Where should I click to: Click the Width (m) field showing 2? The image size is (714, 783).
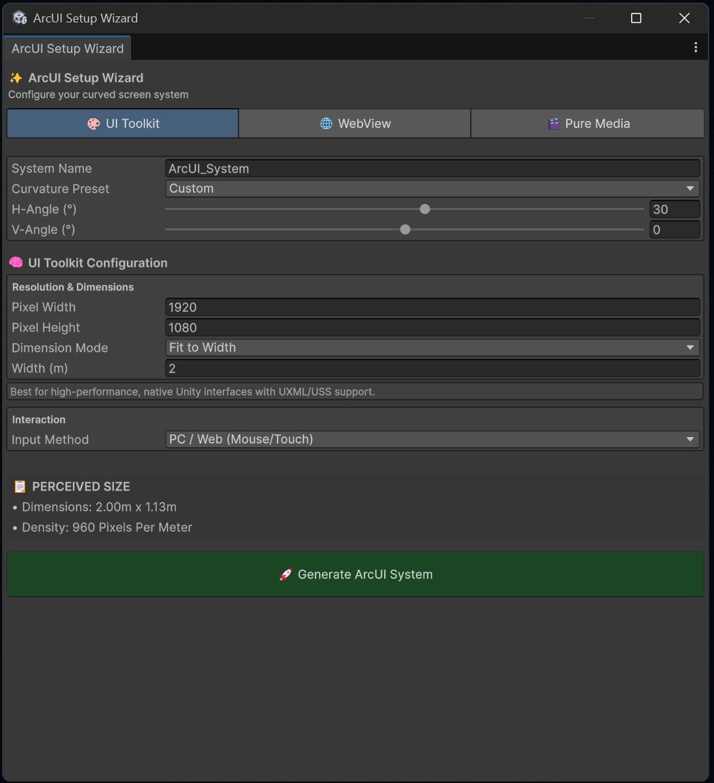(x=432, y=368)
